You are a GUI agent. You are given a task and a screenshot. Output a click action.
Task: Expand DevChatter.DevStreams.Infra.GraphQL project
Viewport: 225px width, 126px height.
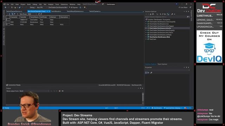(x=146, y=30)
